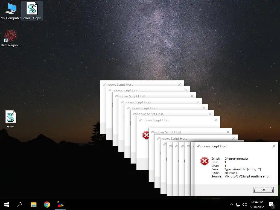Launch Google Chrome from the taskbar
This screenshot has height=210, width=280.
(x=47, y=205)
